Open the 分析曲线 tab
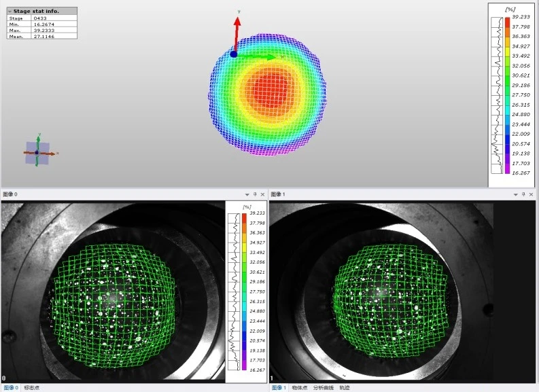 point(323,387)
